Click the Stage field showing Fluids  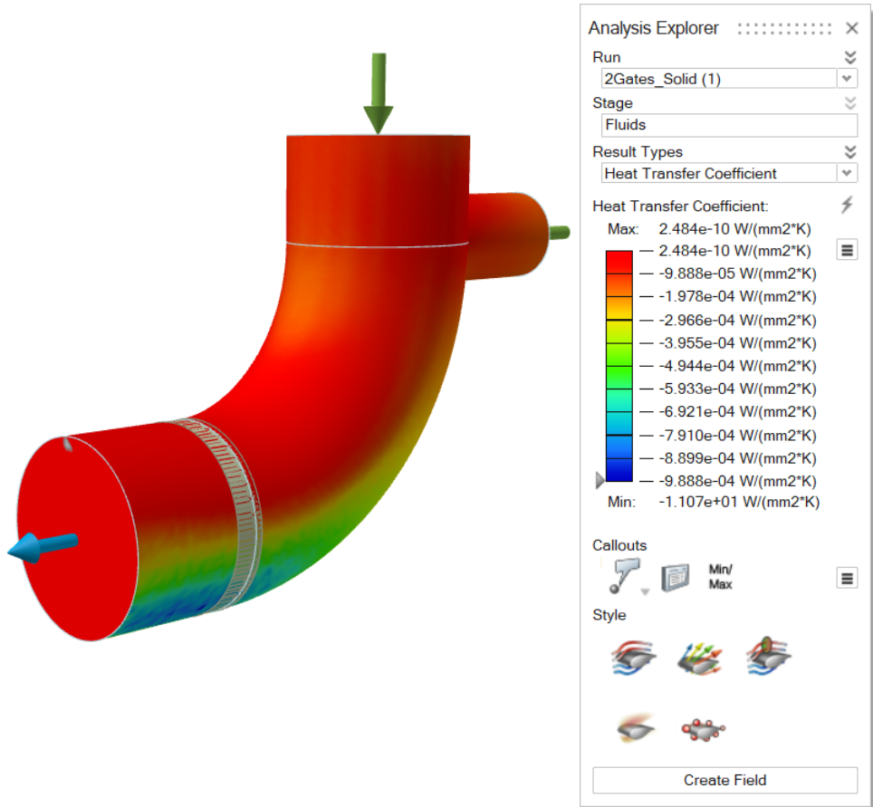point(728,125)
